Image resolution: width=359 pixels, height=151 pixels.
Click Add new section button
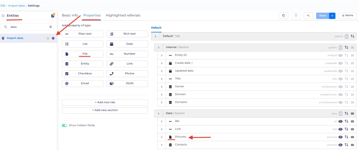pos(105,110)
